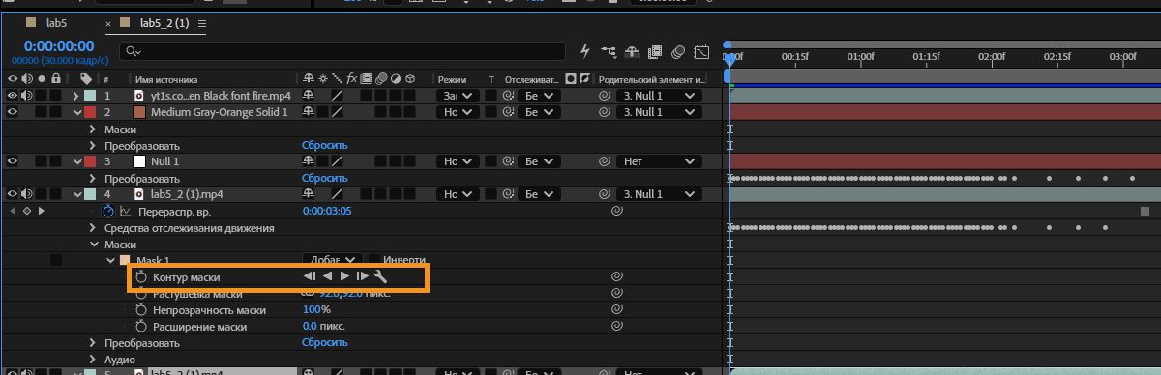Expand Средства отслеживания движения group
This screenshot has width=1161, height=375.
point(93,228)
